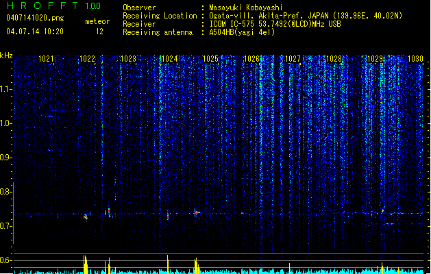Click the 1023 time marker

(128, 59)
